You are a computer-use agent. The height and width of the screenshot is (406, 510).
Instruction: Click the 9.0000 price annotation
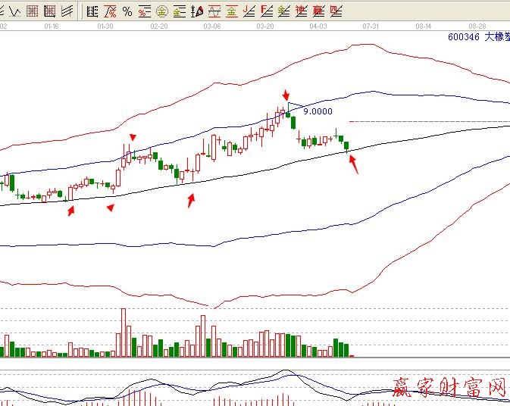click(x=318, y=111)
